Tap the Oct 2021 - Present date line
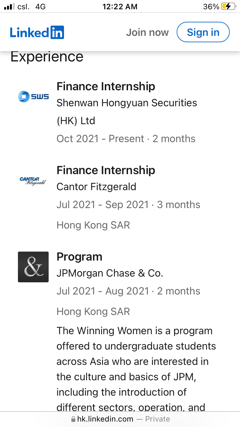This screenshot has height=427, width=240. tap(126, 139)
